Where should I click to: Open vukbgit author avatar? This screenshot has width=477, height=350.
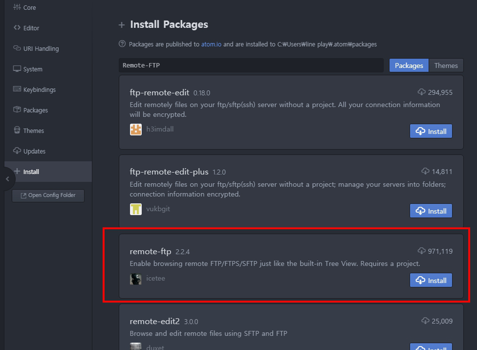coord(136,209)
